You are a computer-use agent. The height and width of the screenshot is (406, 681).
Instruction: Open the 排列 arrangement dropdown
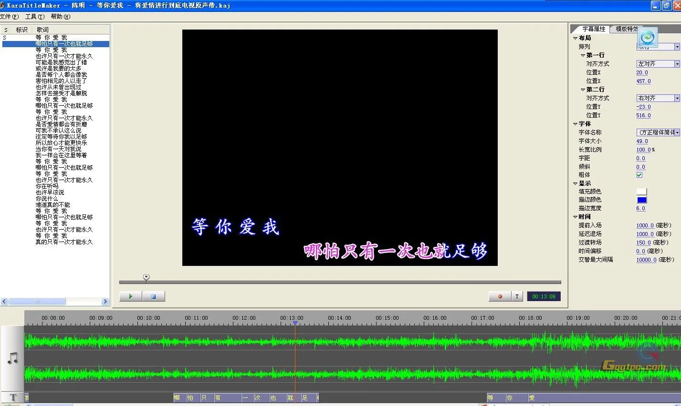(x=677, y=46)
